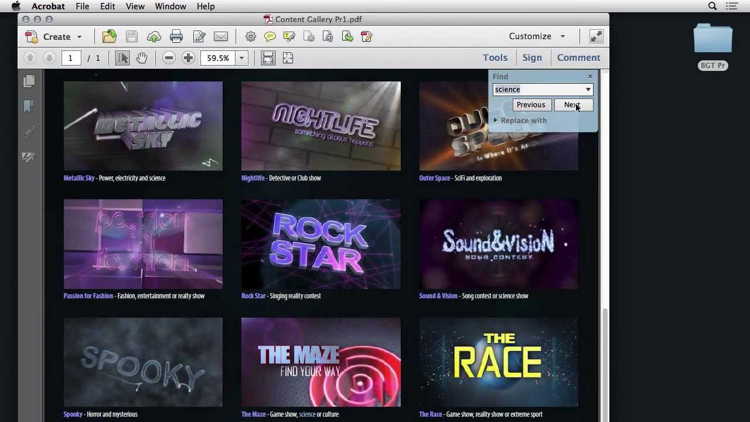The height and width of the screenshot is (422, 750).
Task: Click the Metallic Sky thumbnail
Action: click(x=143, y=126)
